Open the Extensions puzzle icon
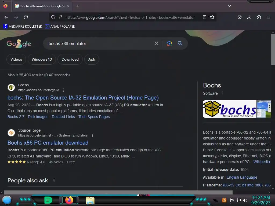Viewport: 275px width, 206px height. click(259, 17)
